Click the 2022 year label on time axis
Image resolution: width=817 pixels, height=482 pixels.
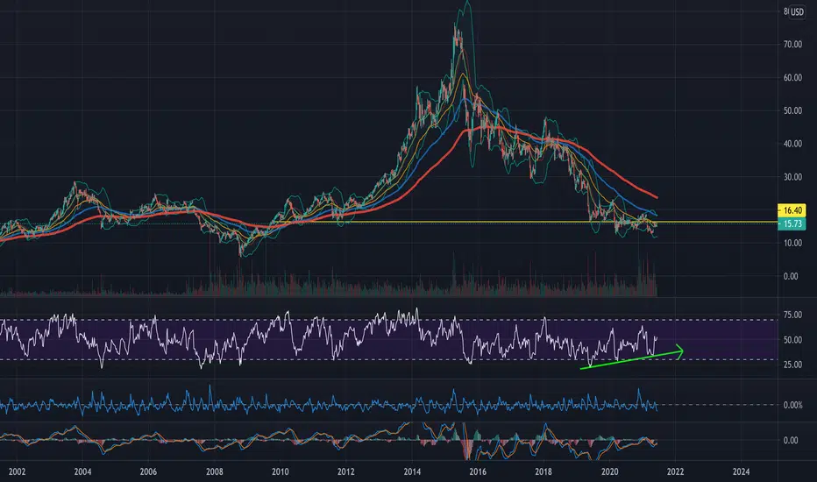[x=675, y=471]
